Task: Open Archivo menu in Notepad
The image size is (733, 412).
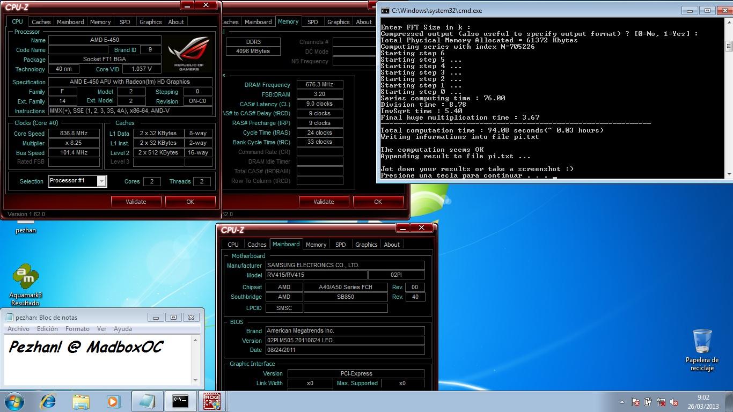Action: (x=18, y=329)
